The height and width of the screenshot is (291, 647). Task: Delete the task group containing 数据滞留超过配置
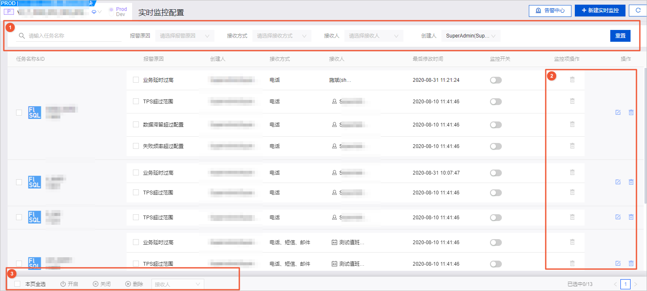coord(631,113)
